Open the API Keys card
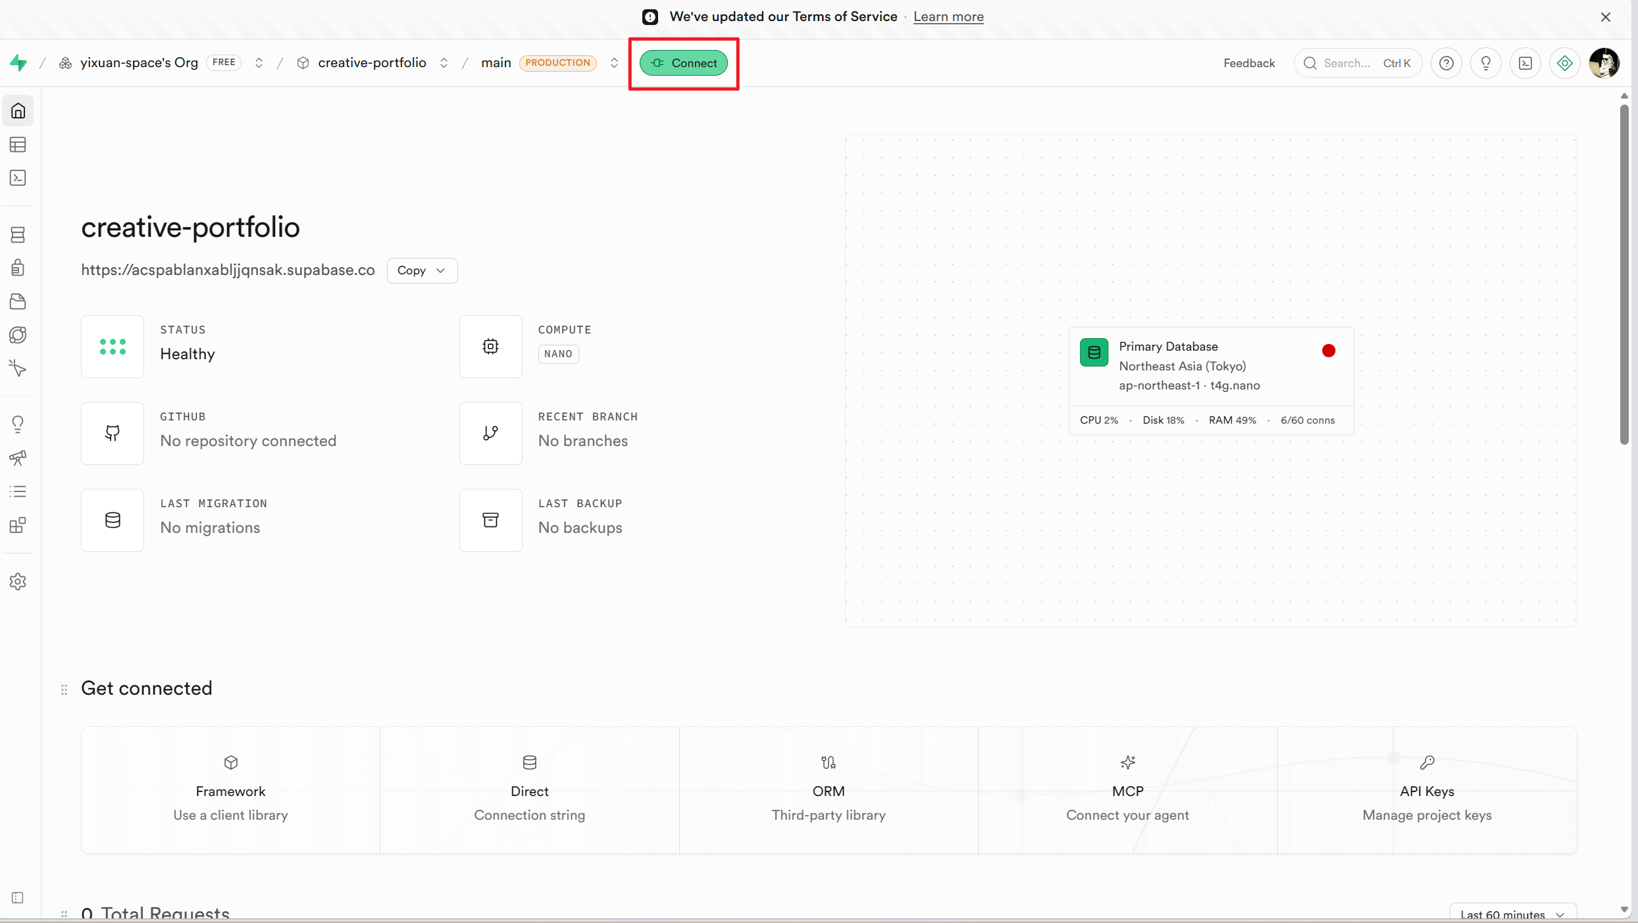1638x923 pixels. pos(1427,789)
